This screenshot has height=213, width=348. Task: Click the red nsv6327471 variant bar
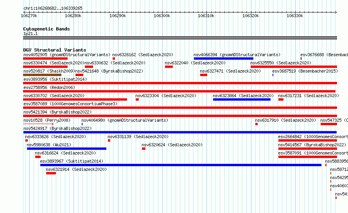pyautogui.click(x=204, y=75)
